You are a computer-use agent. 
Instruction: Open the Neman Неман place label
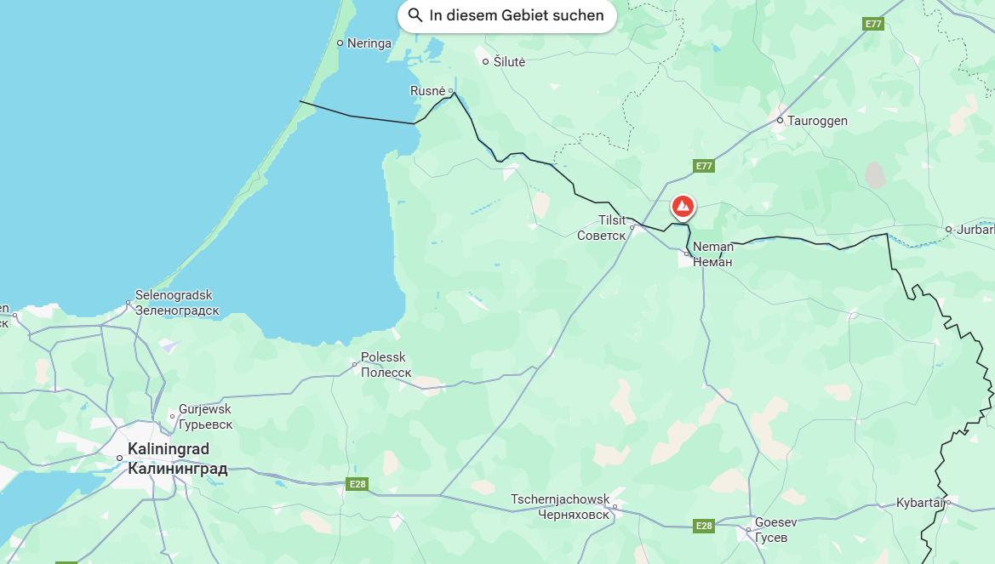click(712, 254)
